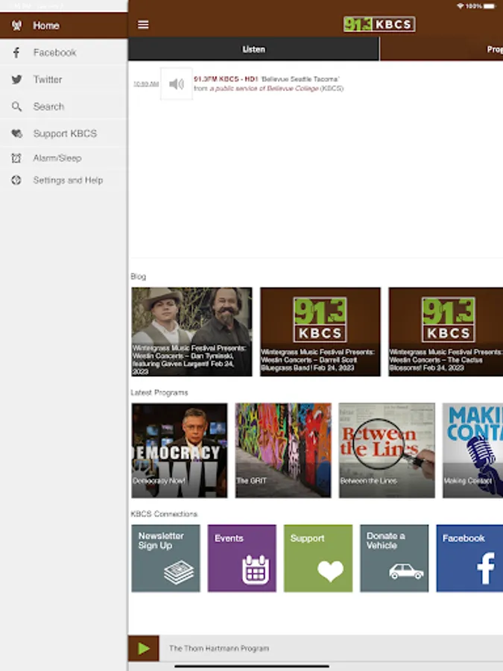Click the Wi-Fi status icon
The image size is (503, 671).
[x=461, y=6]
